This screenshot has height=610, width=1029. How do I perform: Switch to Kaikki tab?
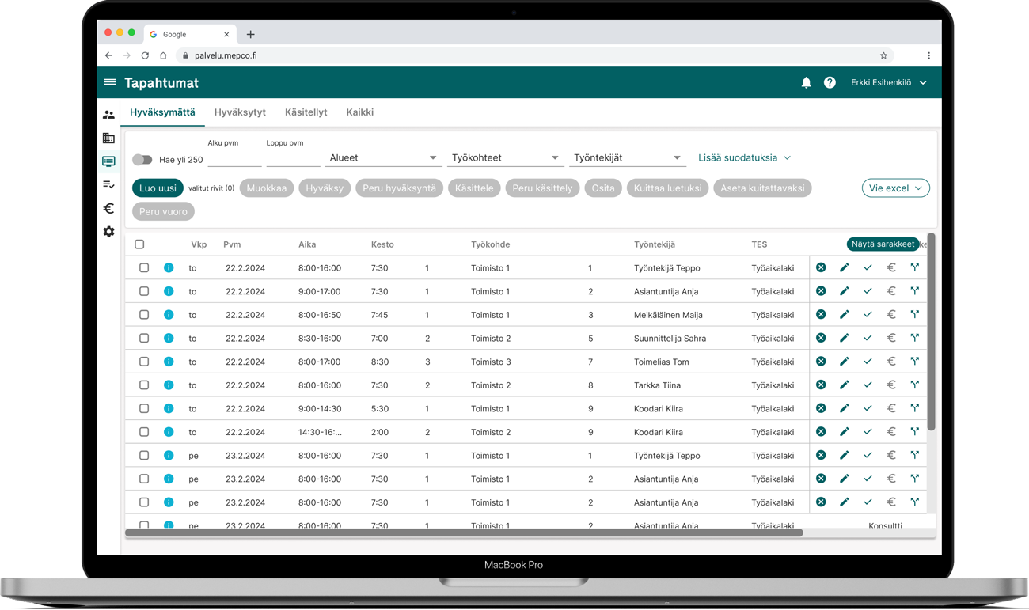point(360,112)
